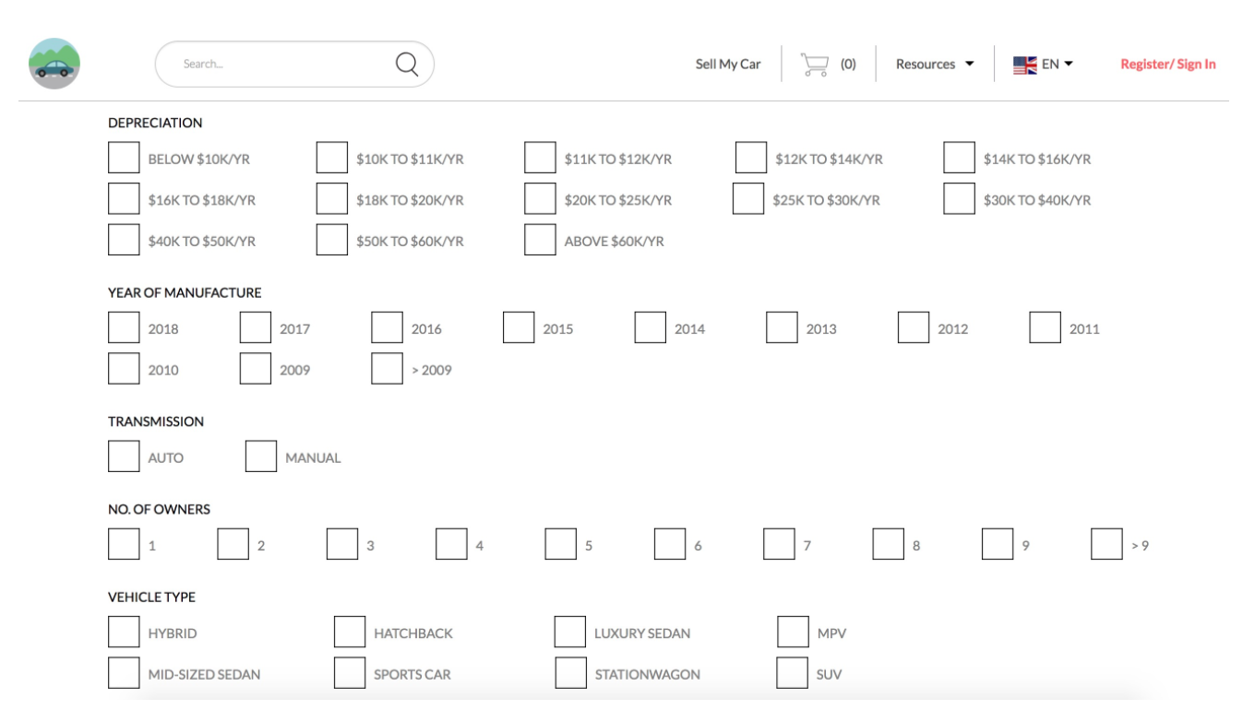Select $12K TO $14K/YR checkbox
1255x710 pixels.
[x=751, y=159]
